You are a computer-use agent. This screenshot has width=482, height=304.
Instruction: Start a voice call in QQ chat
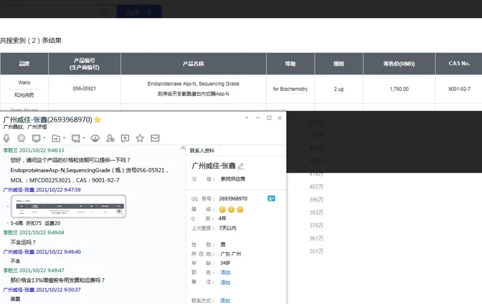[x=7, y=138]
